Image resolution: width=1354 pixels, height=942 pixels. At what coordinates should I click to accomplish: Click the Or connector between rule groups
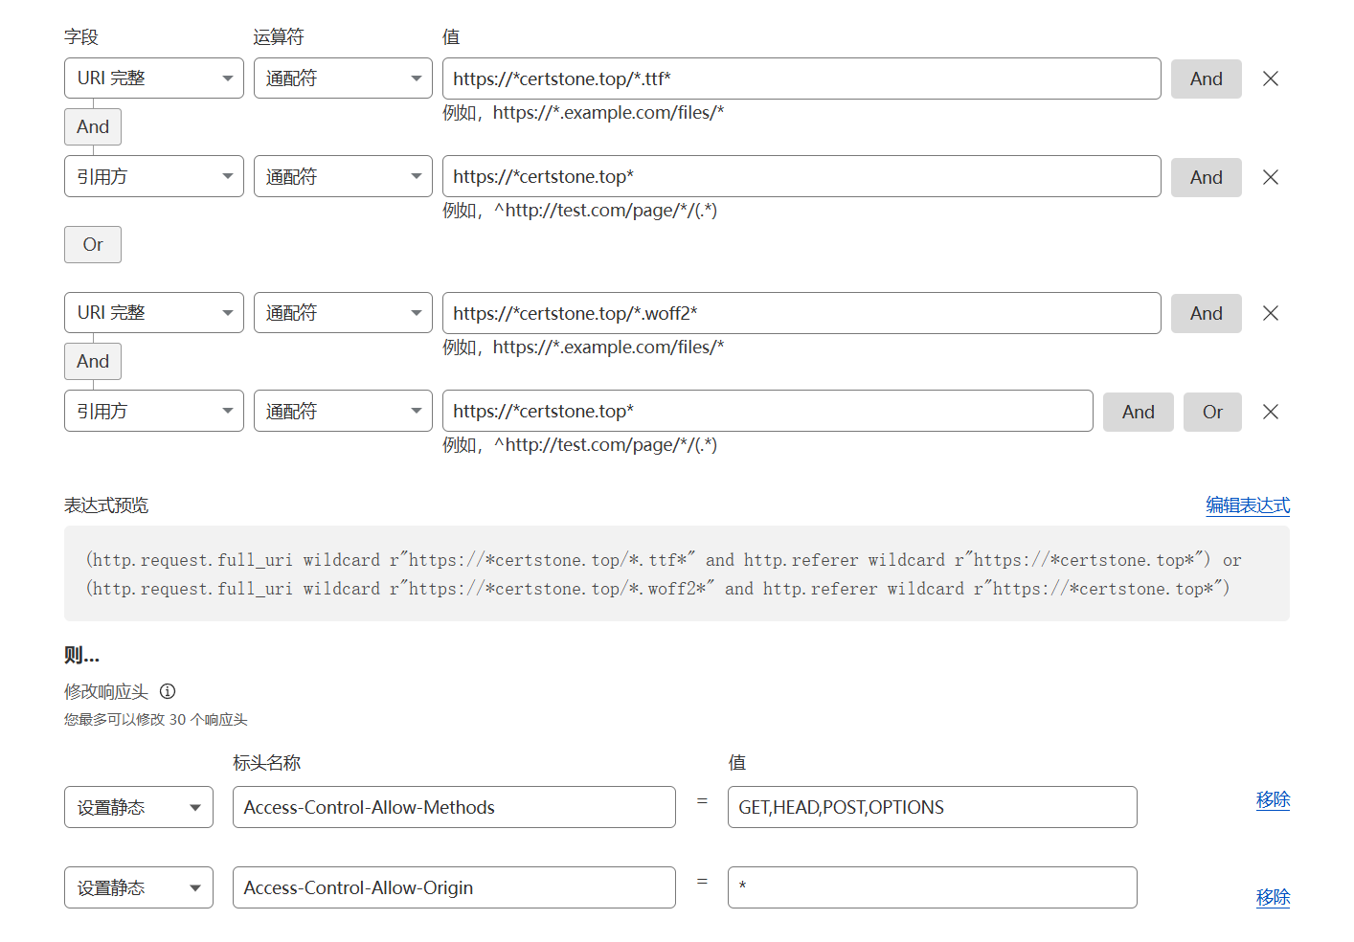tap(93, 244)
